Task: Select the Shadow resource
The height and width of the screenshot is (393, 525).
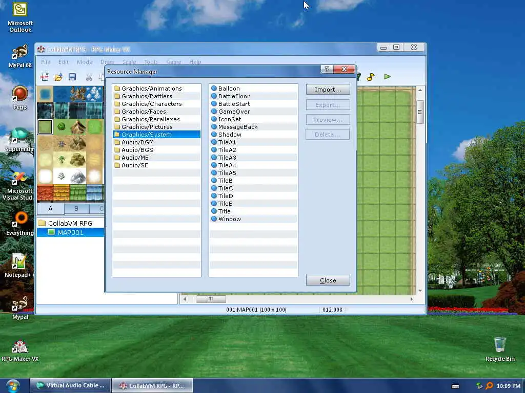Action: tap(253, 135)
